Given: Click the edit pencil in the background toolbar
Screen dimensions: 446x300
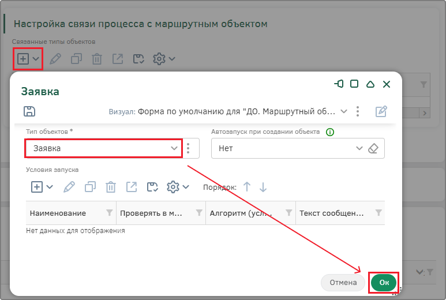Looking at the screenshot, I should point(55,59).
